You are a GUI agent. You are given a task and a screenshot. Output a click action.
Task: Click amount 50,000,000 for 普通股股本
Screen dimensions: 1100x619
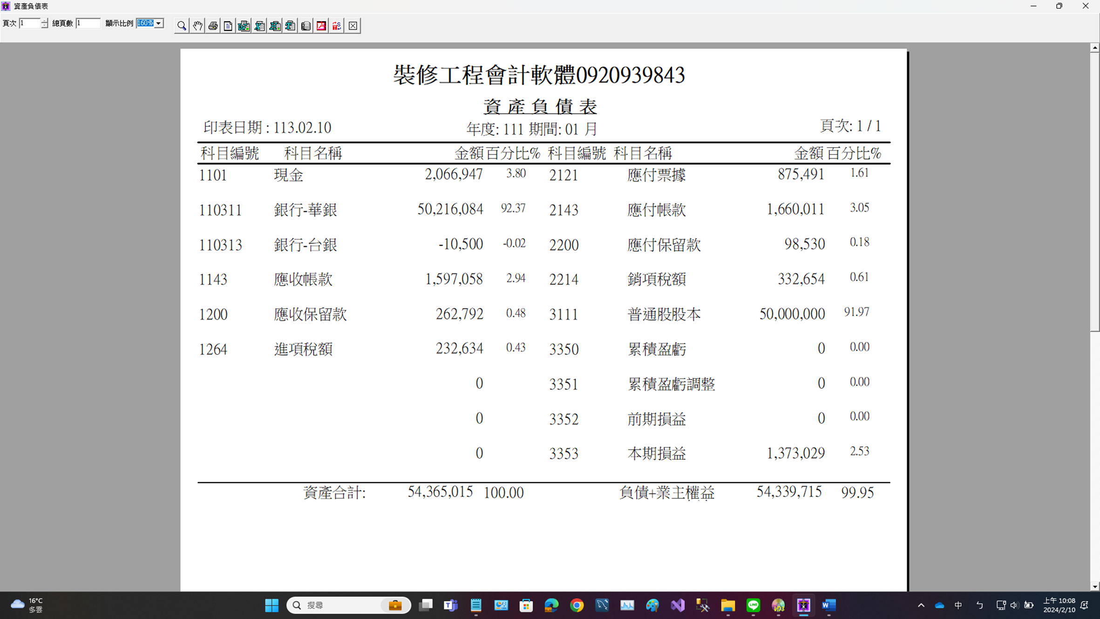click(792, 314)
